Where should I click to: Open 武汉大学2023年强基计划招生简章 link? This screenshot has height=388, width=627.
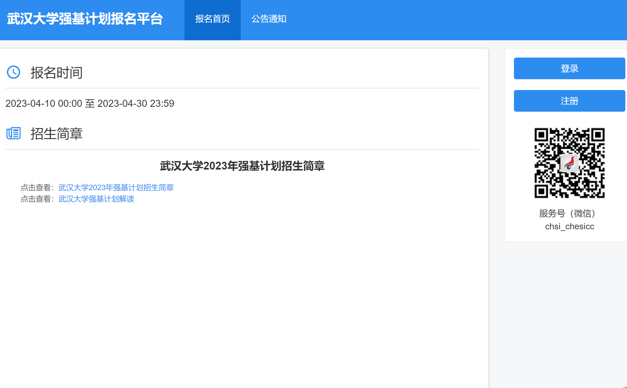(x=116, y=187)
